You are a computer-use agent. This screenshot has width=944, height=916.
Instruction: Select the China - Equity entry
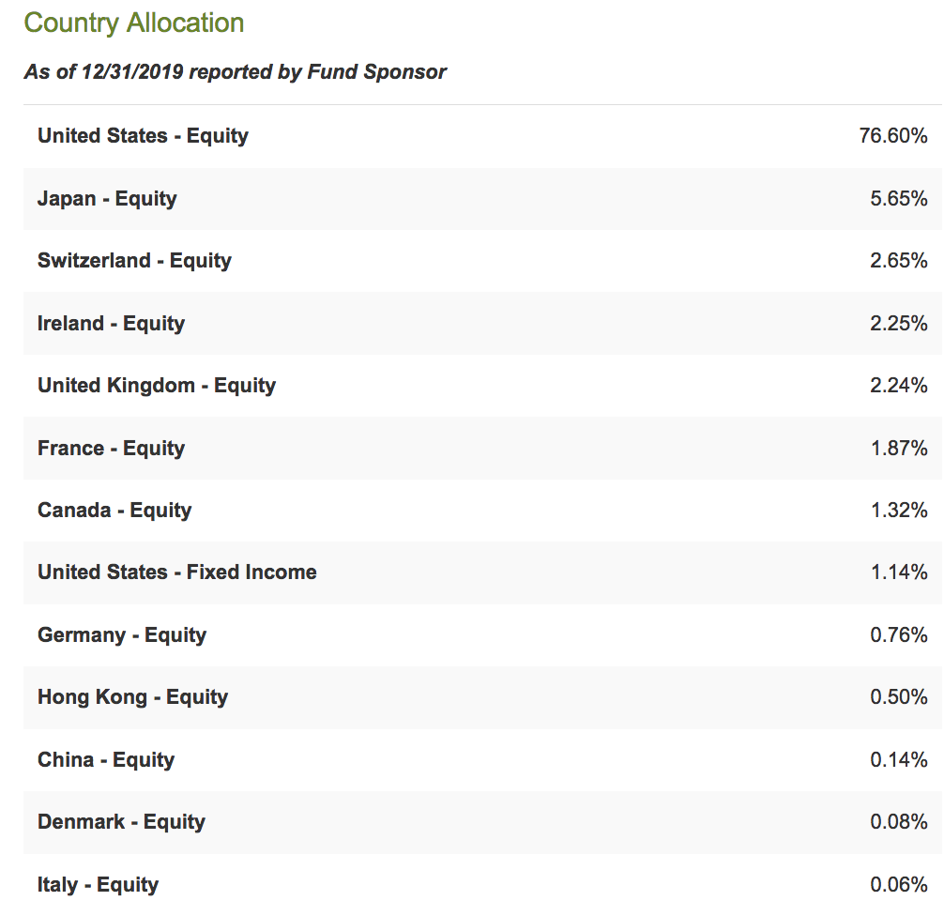click(x=106, y=760)
